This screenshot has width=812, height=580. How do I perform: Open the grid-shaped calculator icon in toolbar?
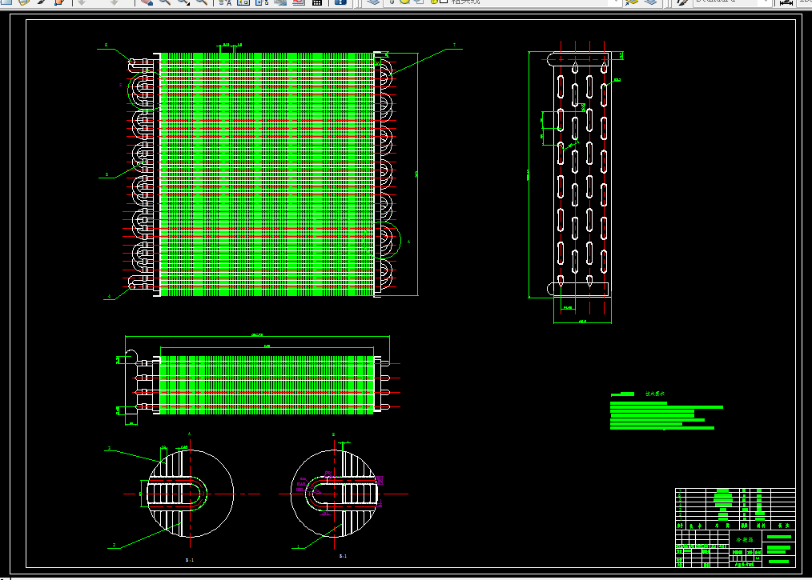317,2
